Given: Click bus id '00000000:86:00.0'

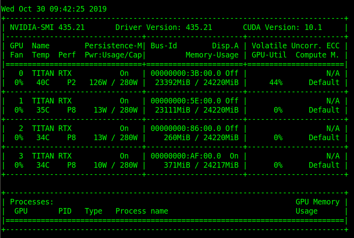Looking at the screenshot, I should 186,128.
